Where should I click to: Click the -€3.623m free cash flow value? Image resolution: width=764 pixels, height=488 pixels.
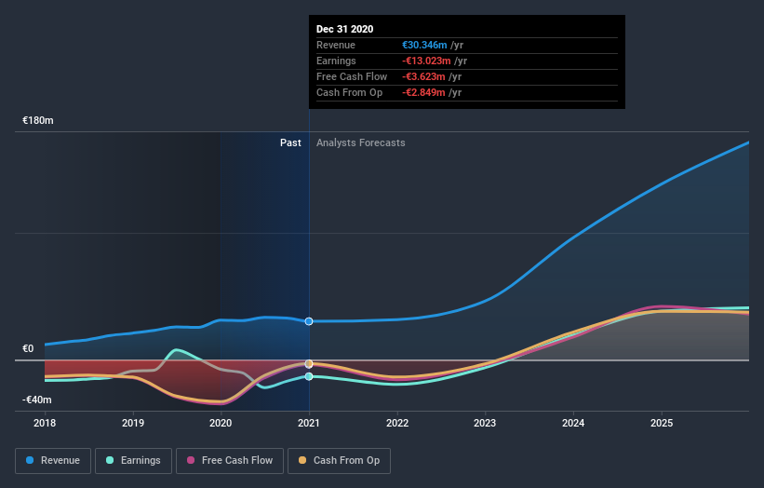coord(423,76)
